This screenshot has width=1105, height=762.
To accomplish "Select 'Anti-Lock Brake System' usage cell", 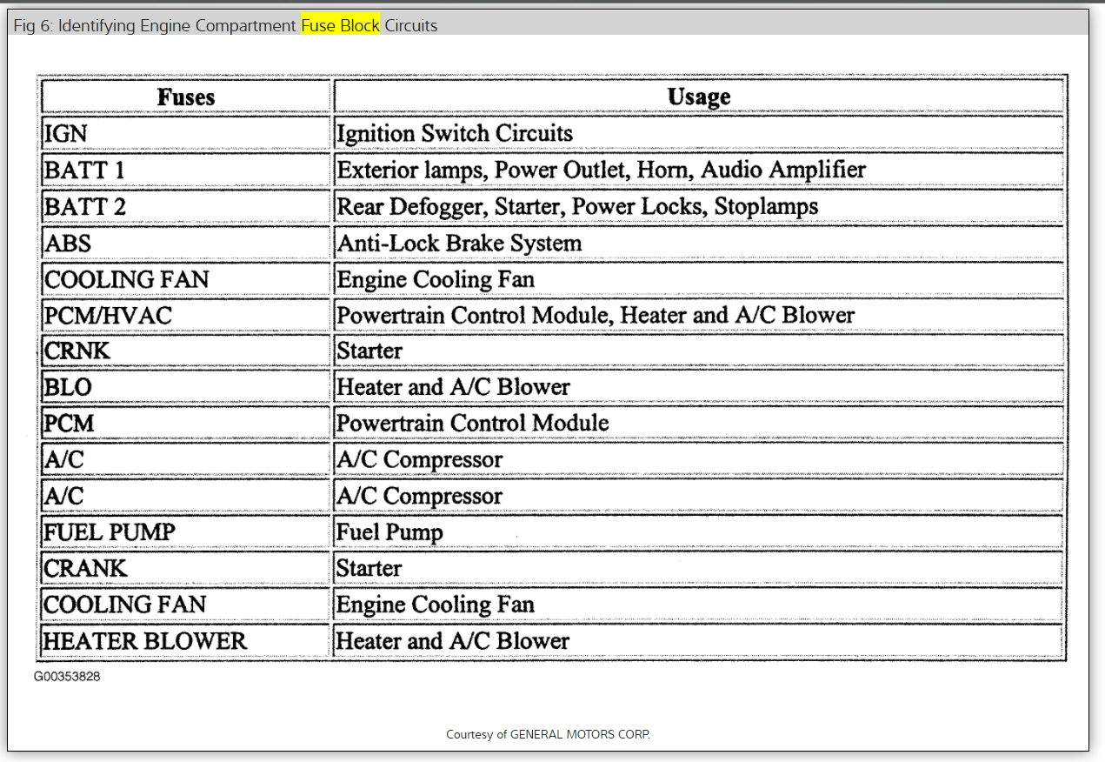I will [699, 243].
